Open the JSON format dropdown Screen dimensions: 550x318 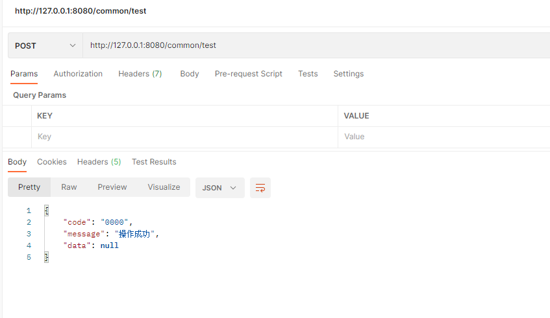(x=219, y=188)
